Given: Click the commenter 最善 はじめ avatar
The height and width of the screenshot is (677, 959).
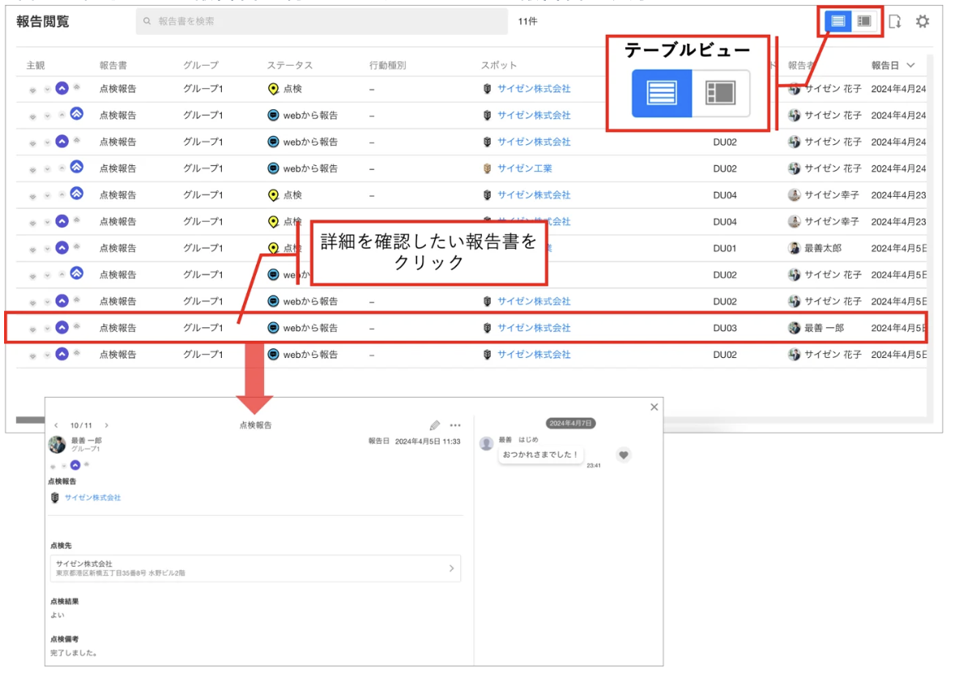Looking at the screenshot, I should click(x=486, y=444).
